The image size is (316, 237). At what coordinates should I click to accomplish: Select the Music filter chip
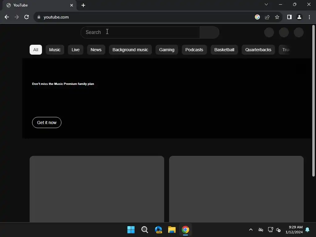tap(55, 50)
